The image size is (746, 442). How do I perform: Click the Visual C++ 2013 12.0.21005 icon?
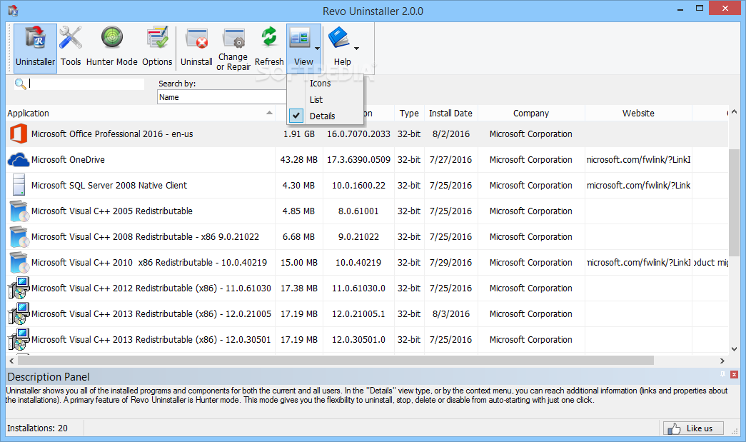[x=19, y=313]
